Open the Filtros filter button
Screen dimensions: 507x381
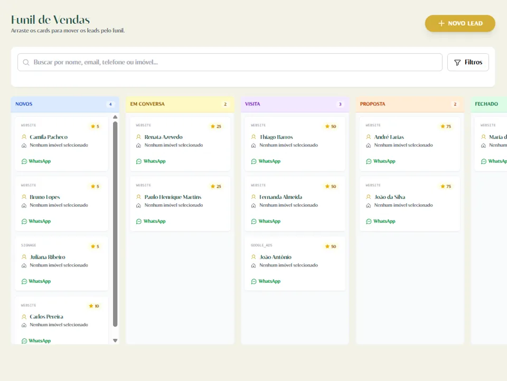pyautogui.click(x=468, y=62)
